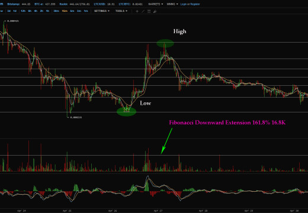Screen dimensions: 308x213
Task: Open the Bitstamp price ticker
Action: [19, 4]
